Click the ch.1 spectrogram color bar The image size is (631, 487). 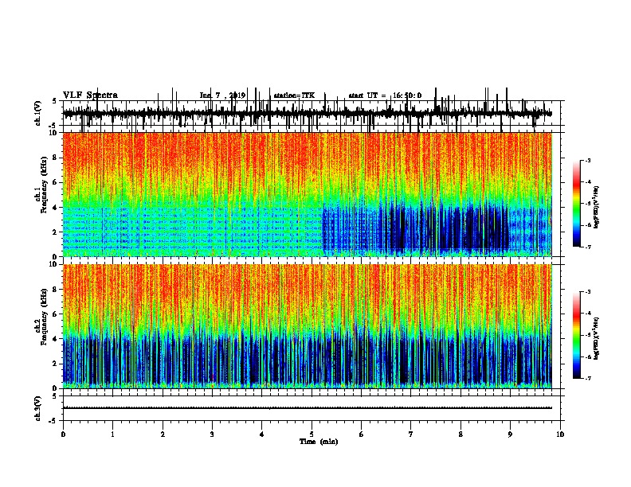577,204
